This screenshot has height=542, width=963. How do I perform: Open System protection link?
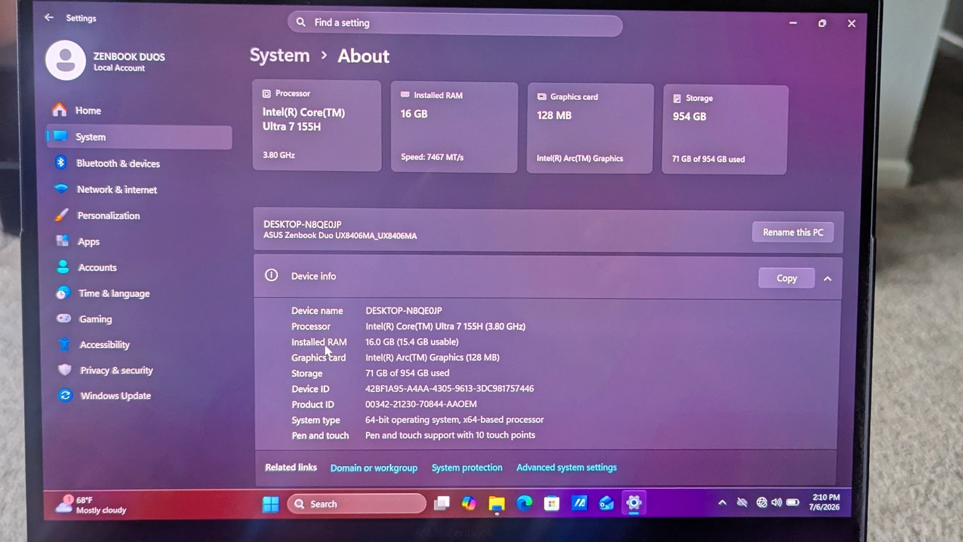click(467, 467)
